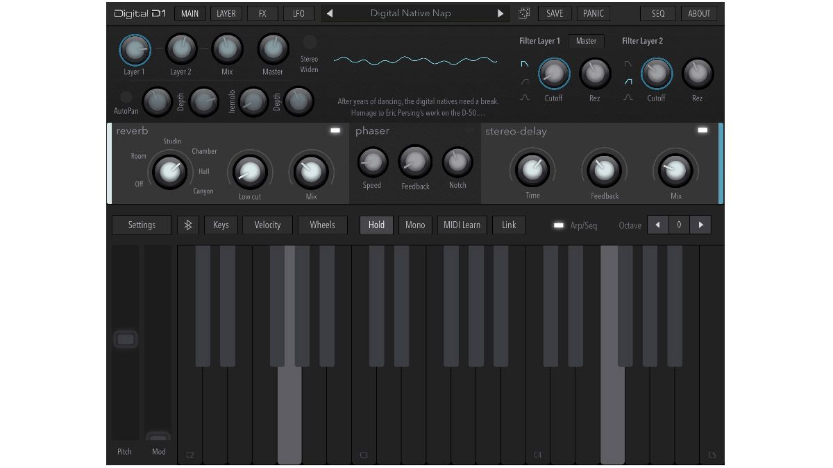This screenshot has height=468, width=833.
Task: Click the Filter Layer 1 Cutoff knob
Action: tap(553, 73)
